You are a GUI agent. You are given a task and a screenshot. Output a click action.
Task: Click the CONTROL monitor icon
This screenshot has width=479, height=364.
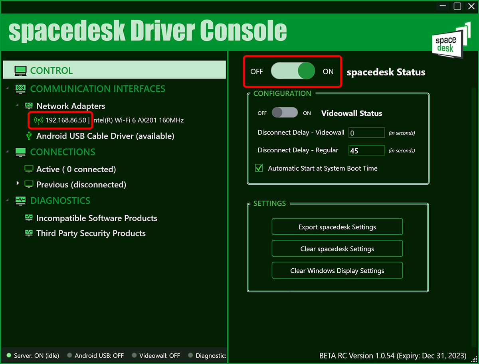pos(20,71)
